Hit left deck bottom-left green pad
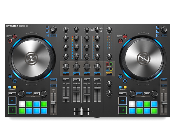 pyautogui.click(x=22, y=111)
